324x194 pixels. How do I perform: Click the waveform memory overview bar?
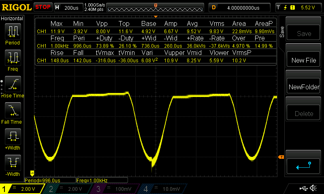click(155, 8)
